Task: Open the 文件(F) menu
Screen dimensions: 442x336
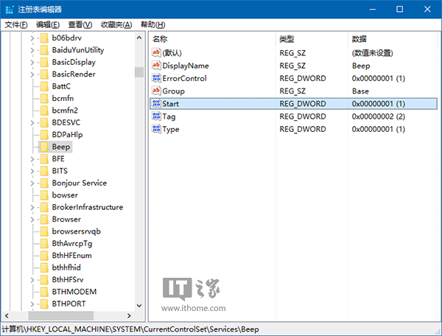Action: [16, 25]
